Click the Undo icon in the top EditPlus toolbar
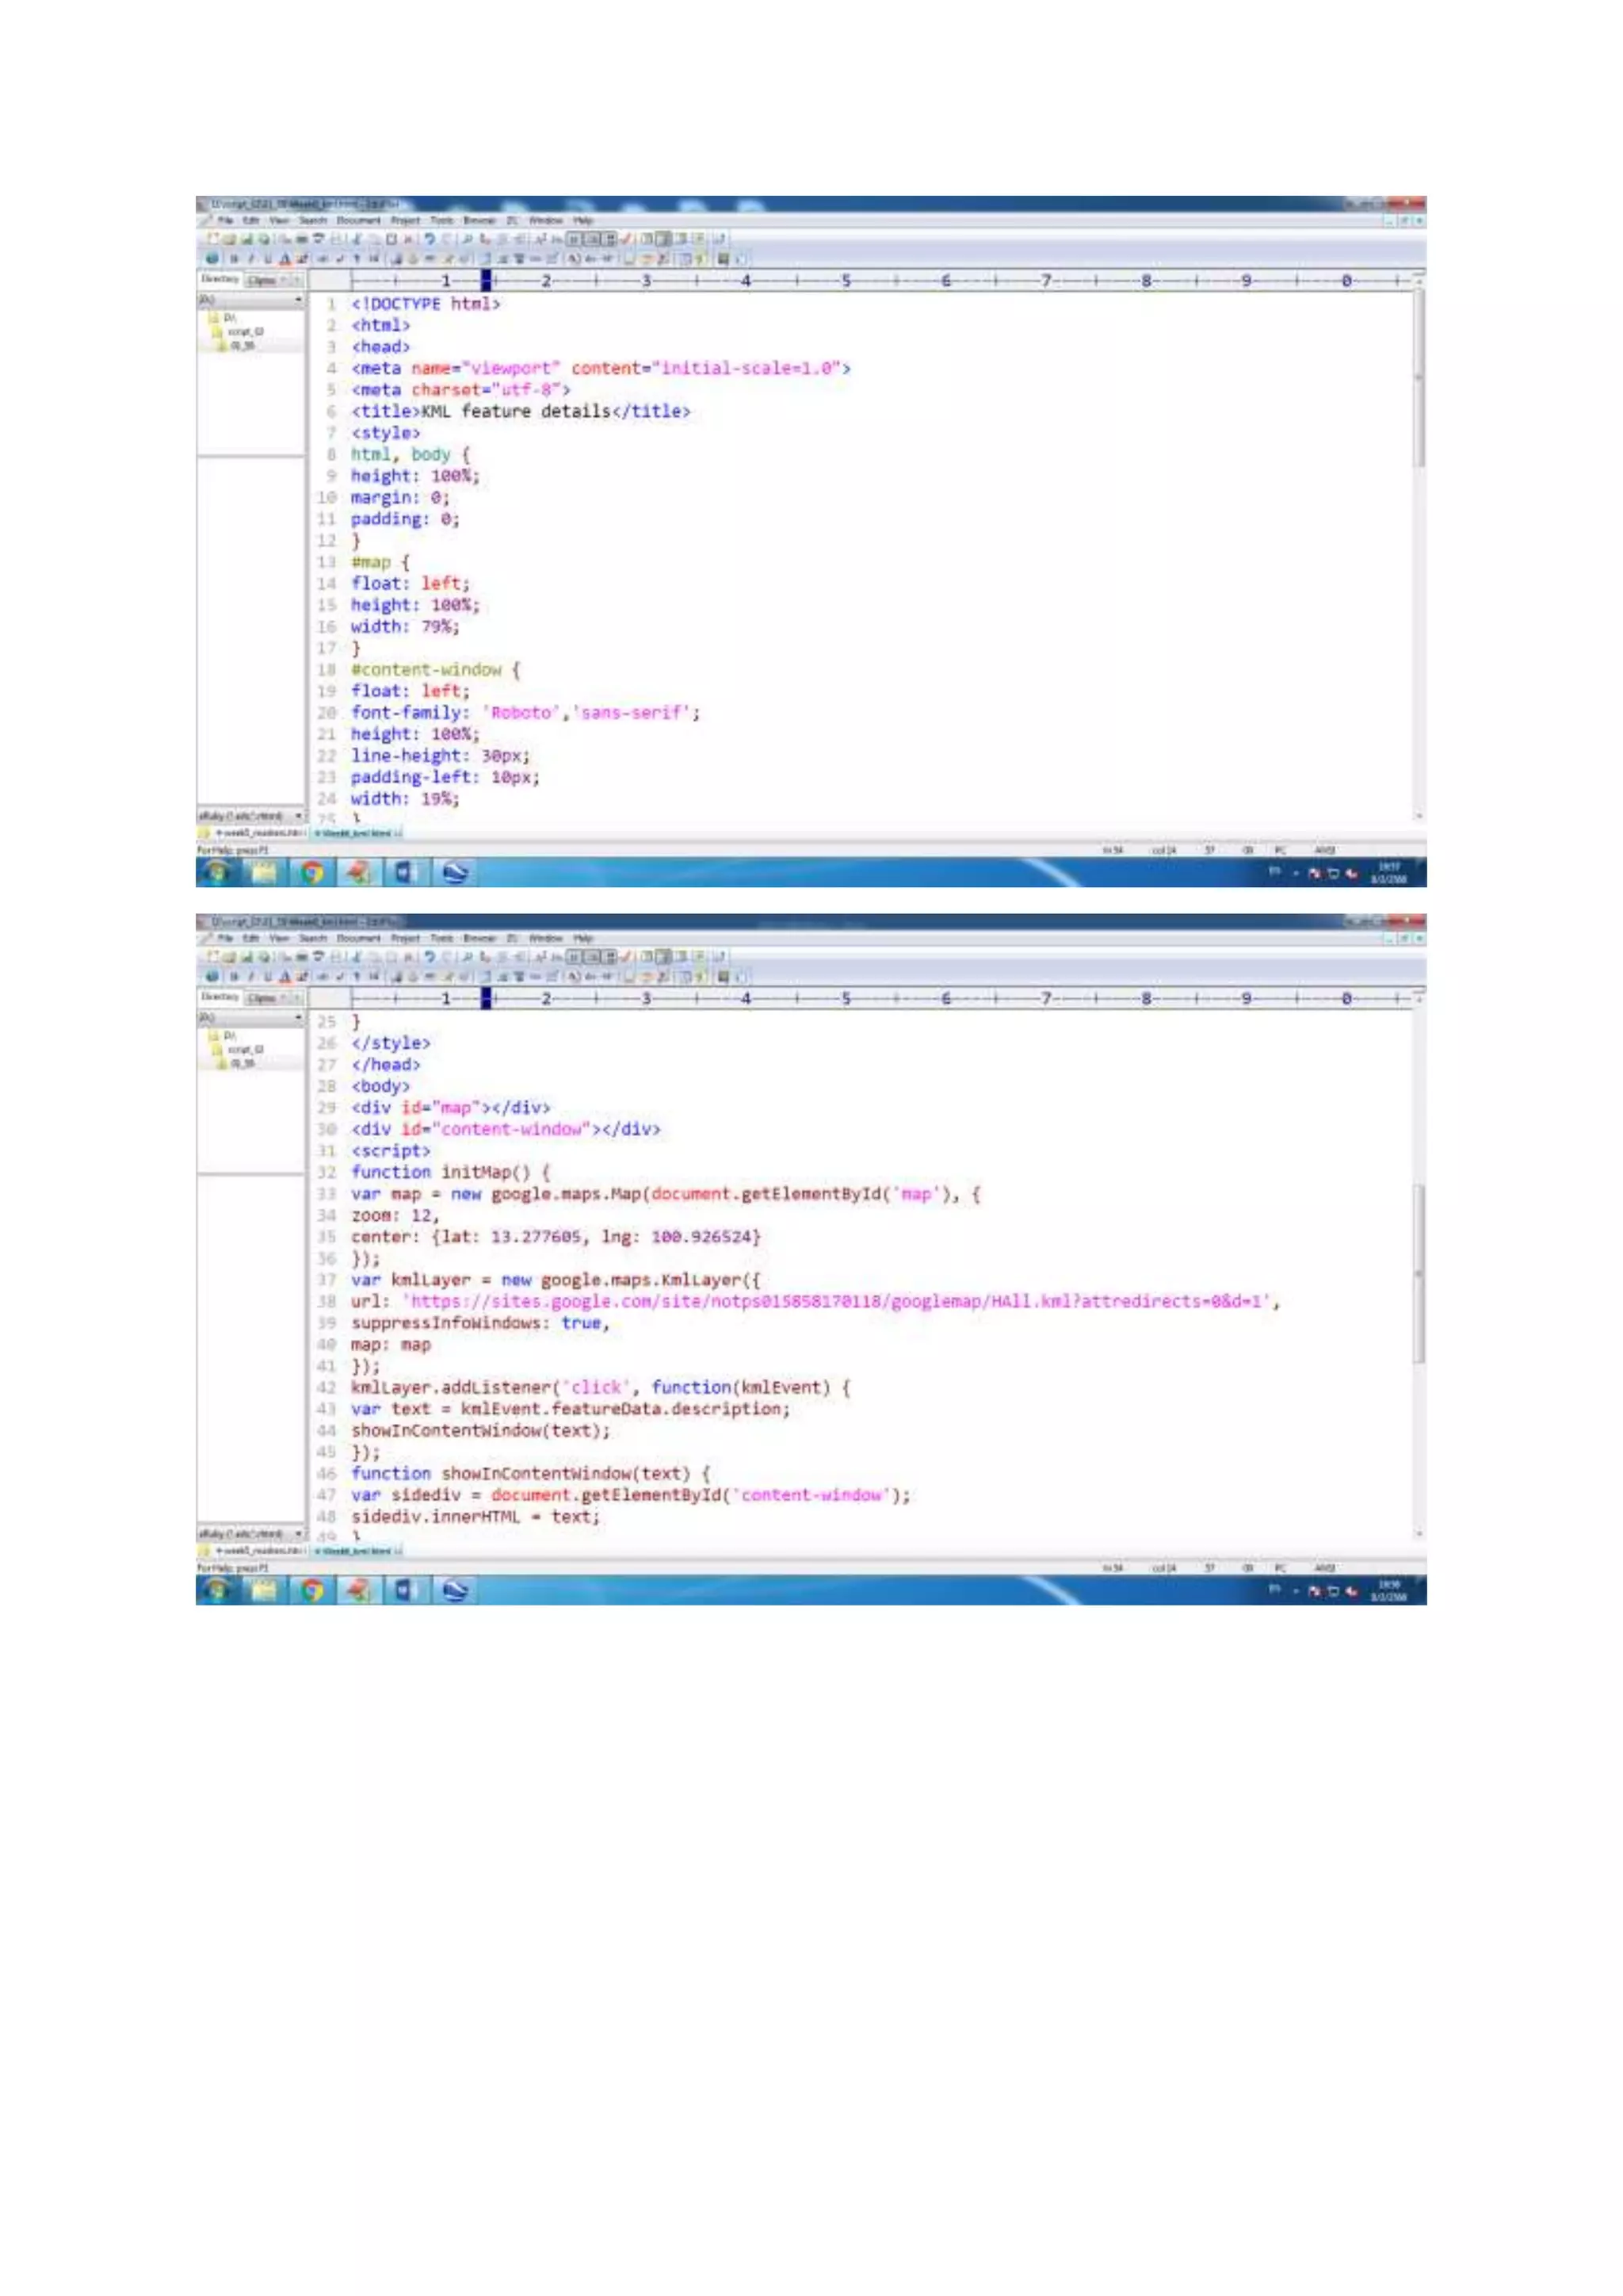 [430, 239]
